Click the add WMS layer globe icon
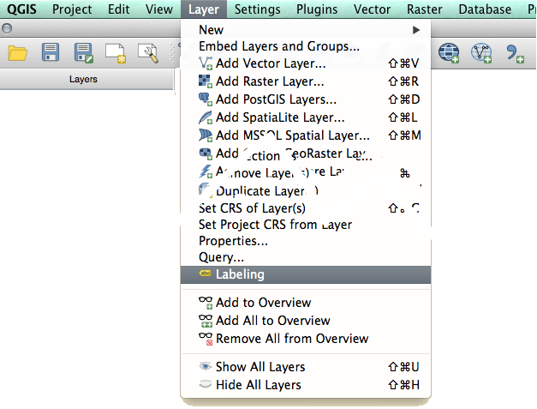This screenshot has width=537, height=409. coord(449,53)
